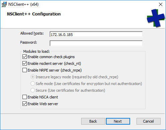Click the Allowed hosts label
Screen dimensions: 166x130
[x=32, y=33]
